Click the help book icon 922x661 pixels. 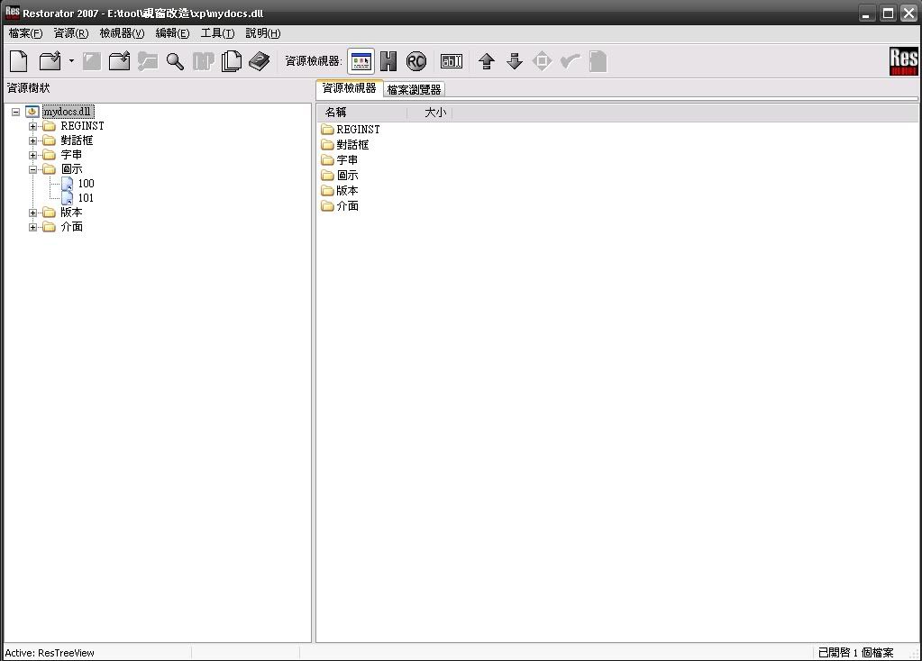(x=260, y=61)
